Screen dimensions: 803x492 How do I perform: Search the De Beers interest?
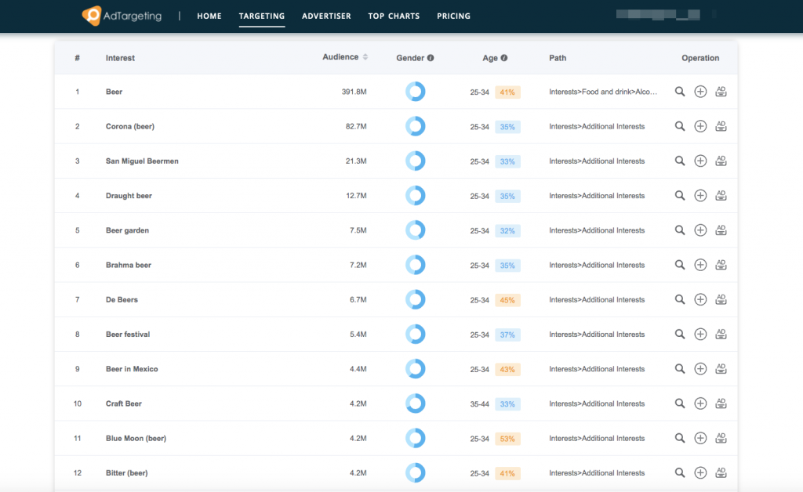click(680, 300)
